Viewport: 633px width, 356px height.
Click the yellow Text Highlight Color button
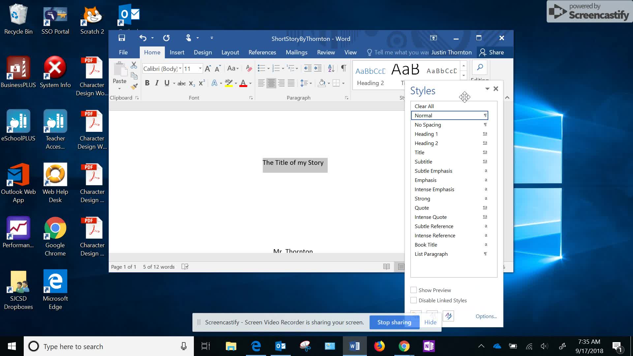(x=229, y=83)
